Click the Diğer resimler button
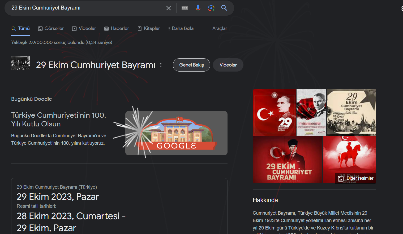The width and height of the screenshot is (403, 234). pos(355,178)
